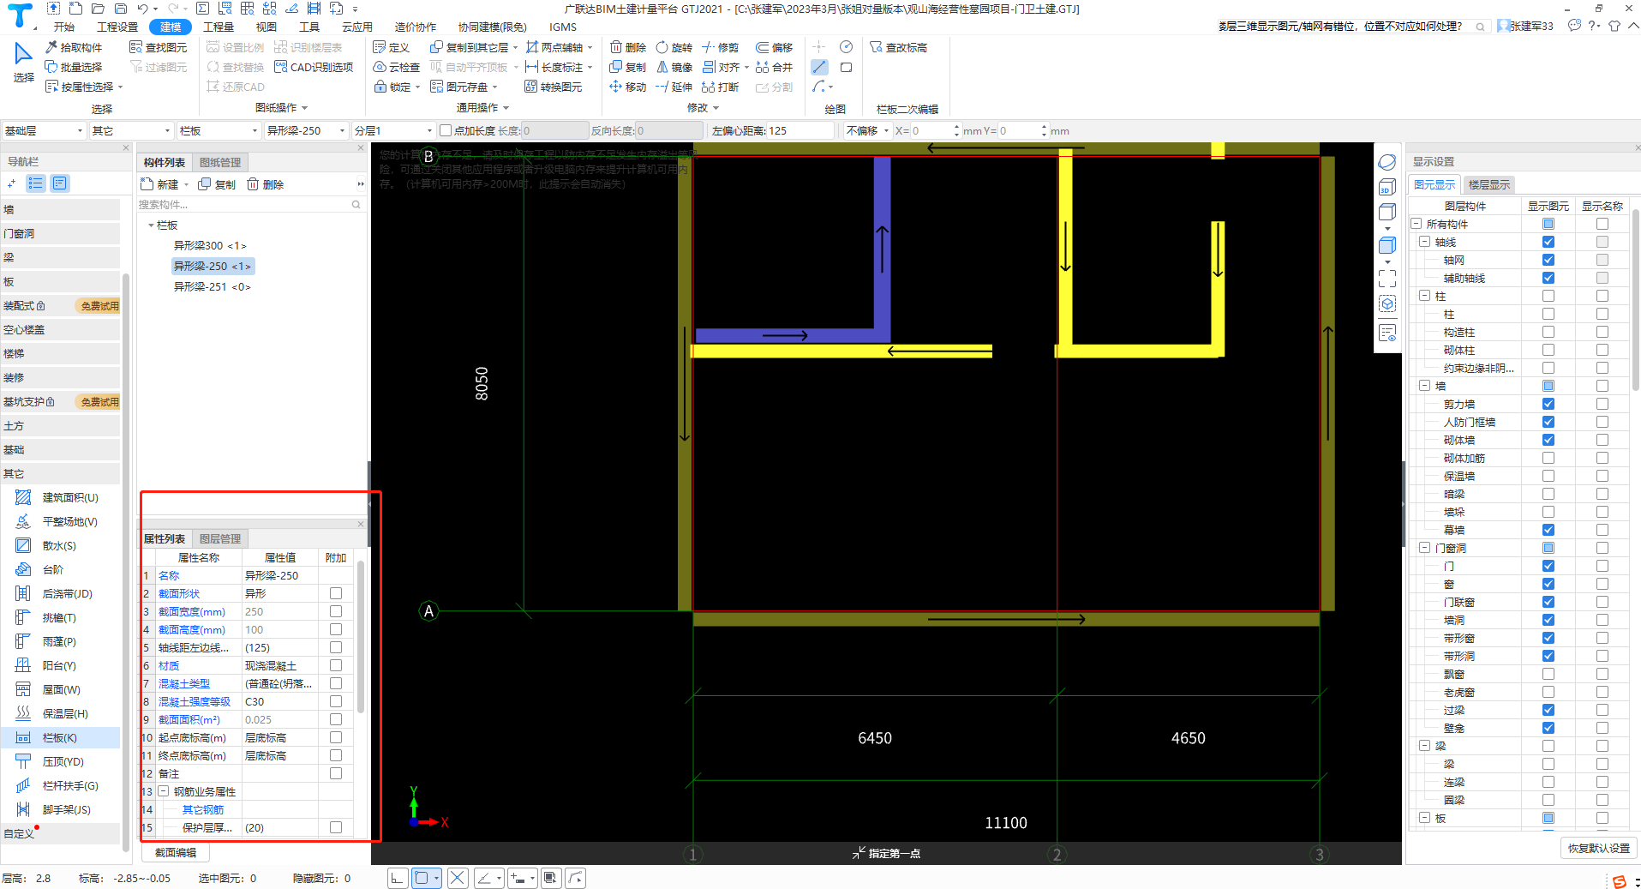This screenshot has height=889, width=1641.
Task: Select the 偏移 offset tool
Action: coord(774,47)
